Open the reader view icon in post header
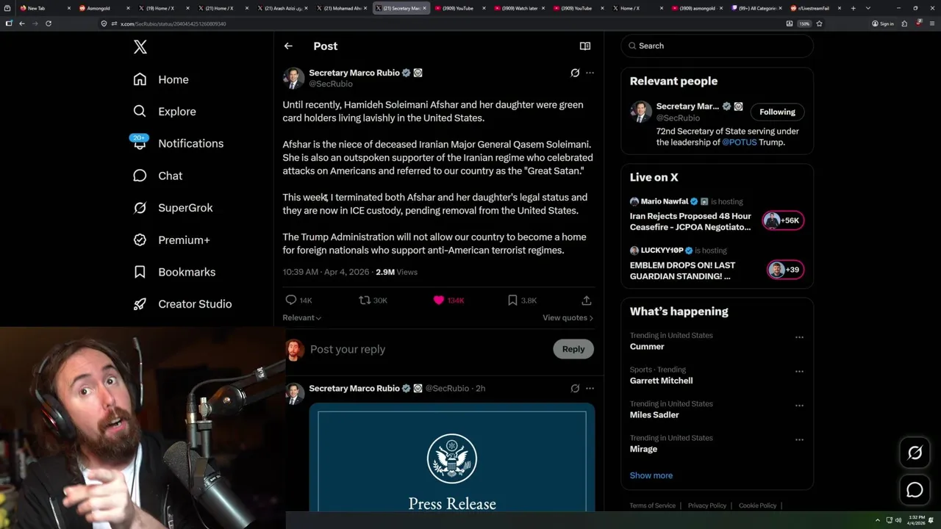This screenshot has height=529, width=941. click(x=585, y=46)
